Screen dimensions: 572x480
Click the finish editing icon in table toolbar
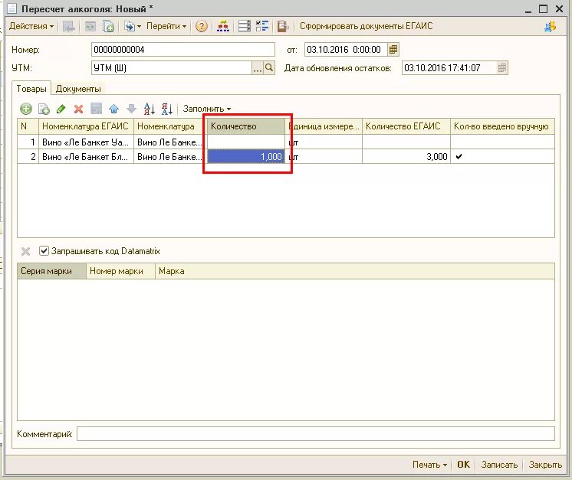click(97, 109)
